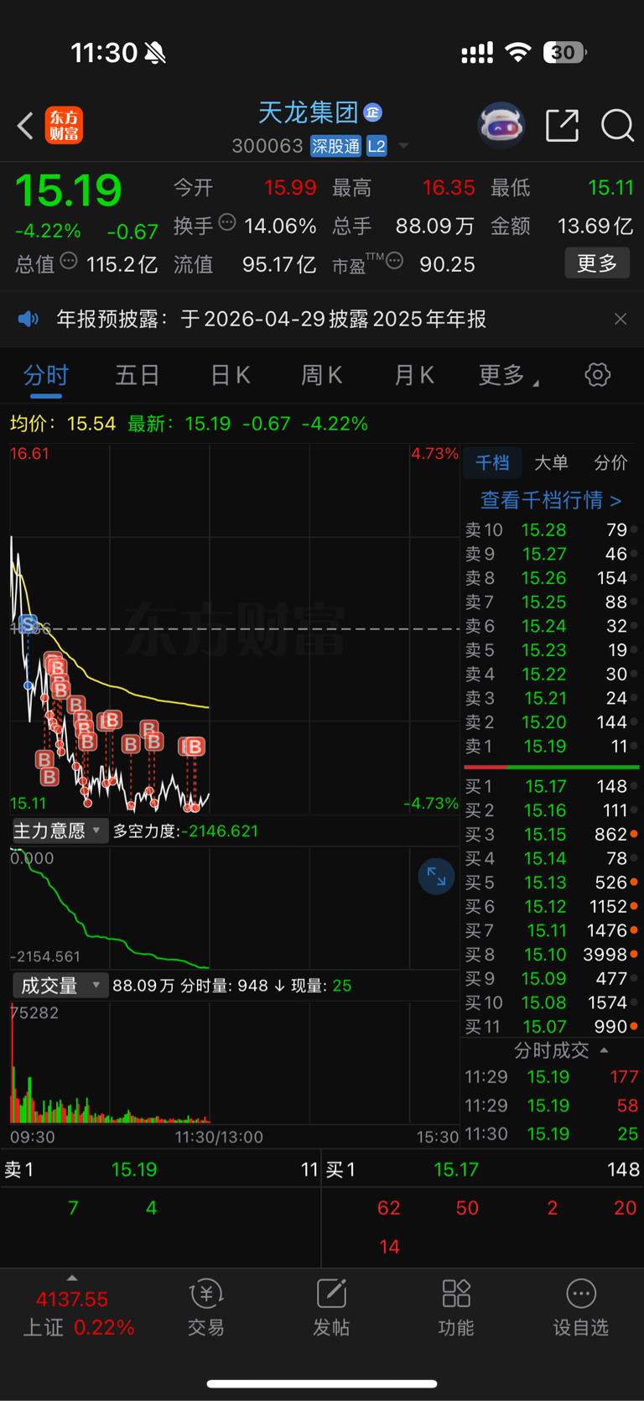
Task: Select the 千档 order book tab
Action: pyautogui.click(x=492, y=462)
